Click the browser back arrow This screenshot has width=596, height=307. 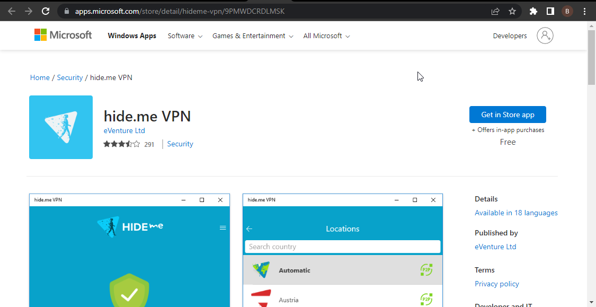12,11
